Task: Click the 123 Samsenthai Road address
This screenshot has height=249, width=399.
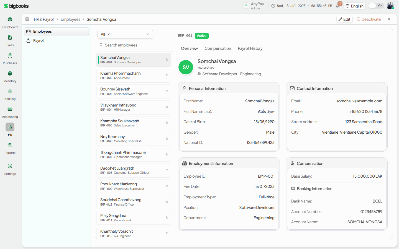Action: [x=364, y=122]
